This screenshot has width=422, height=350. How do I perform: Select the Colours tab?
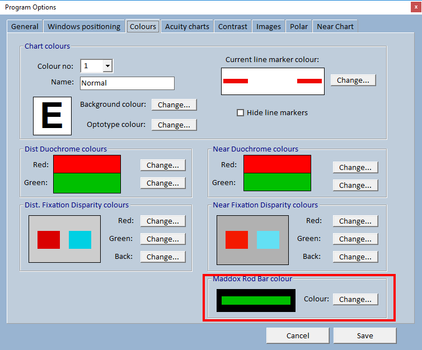143,26
